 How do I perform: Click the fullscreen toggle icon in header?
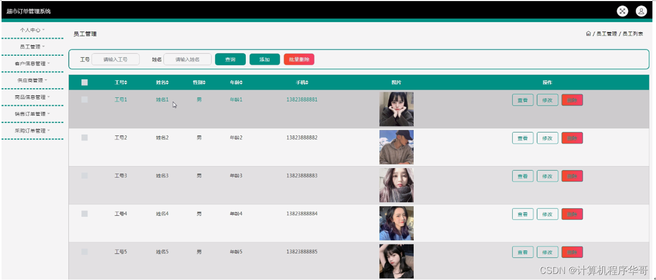[622, 11]
